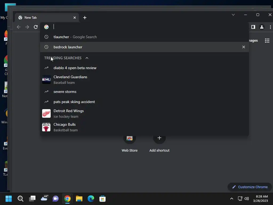The image size is (273, 205).
Task: Open the tab search dropdown arrow
Action: (233, 15)
